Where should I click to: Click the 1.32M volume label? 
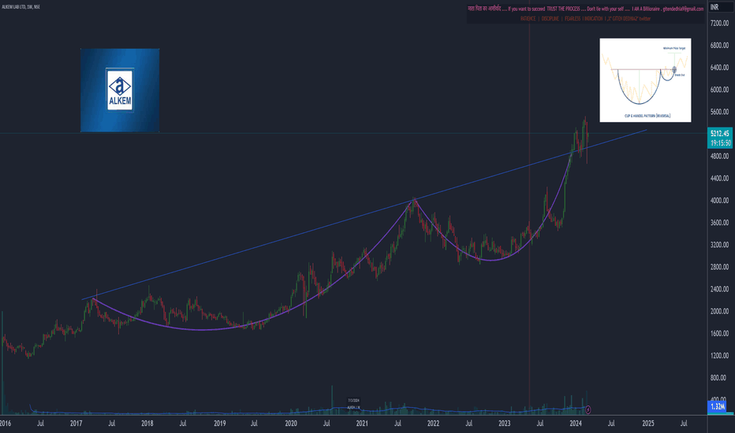point(717,407)
